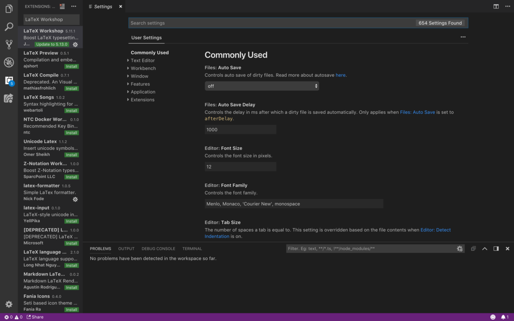The width and height of the screenshot is (514, 321).
Task: Click errors and warnings count in status bar
Action: point(14,317)
